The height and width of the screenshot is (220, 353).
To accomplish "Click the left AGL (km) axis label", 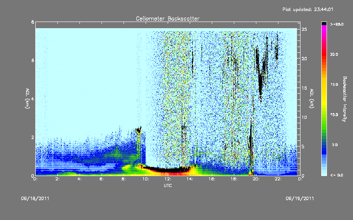I will [x=27, y=99].
